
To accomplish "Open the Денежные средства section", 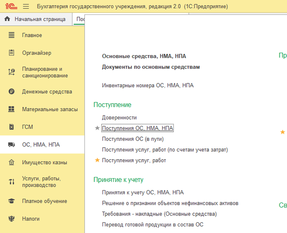I will 42,92.
